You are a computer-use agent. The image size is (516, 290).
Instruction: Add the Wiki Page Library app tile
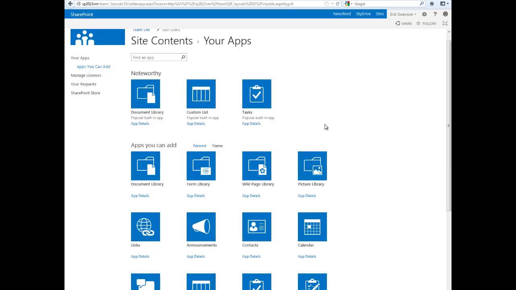pyautogui.click(x=257, y=166)
